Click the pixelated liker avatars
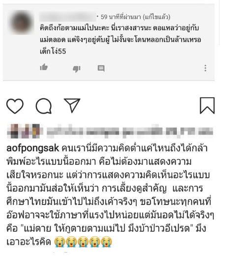 coord(24,131)
